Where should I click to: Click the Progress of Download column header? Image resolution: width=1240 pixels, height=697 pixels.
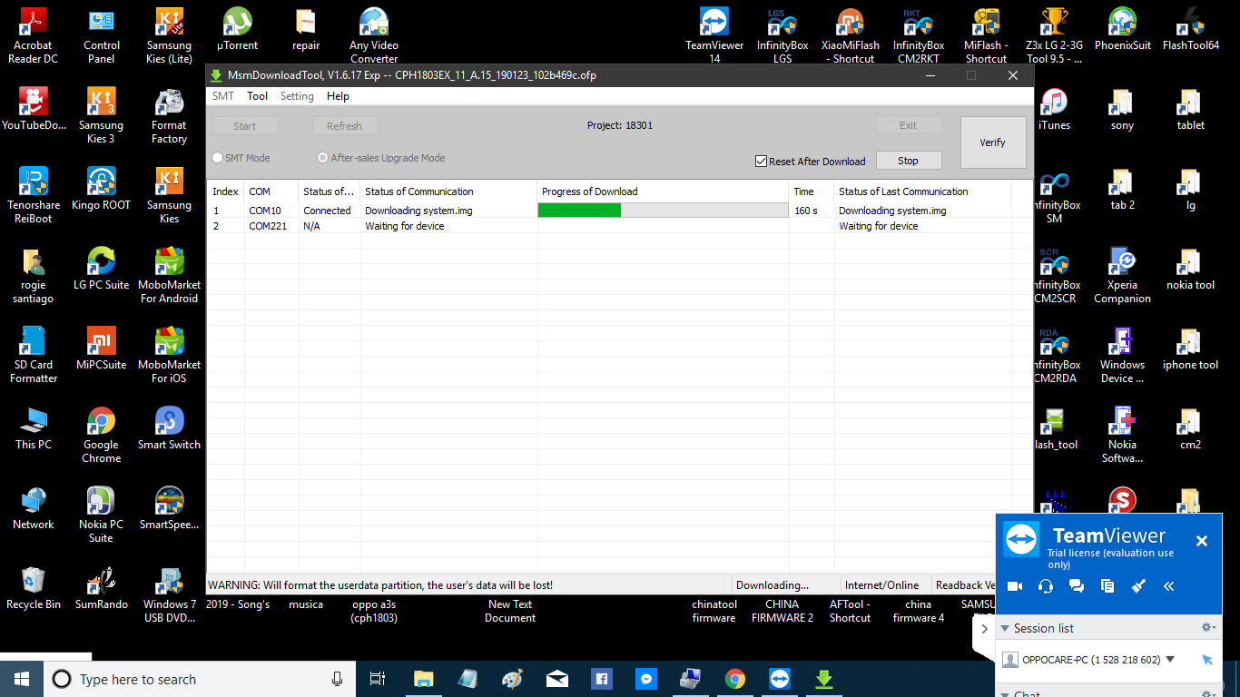pos(663,191)
